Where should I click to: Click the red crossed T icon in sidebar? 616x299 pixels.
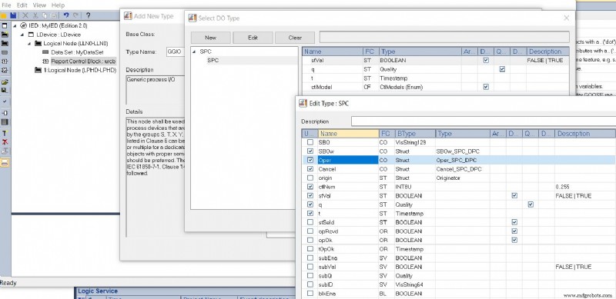point(5,142)
